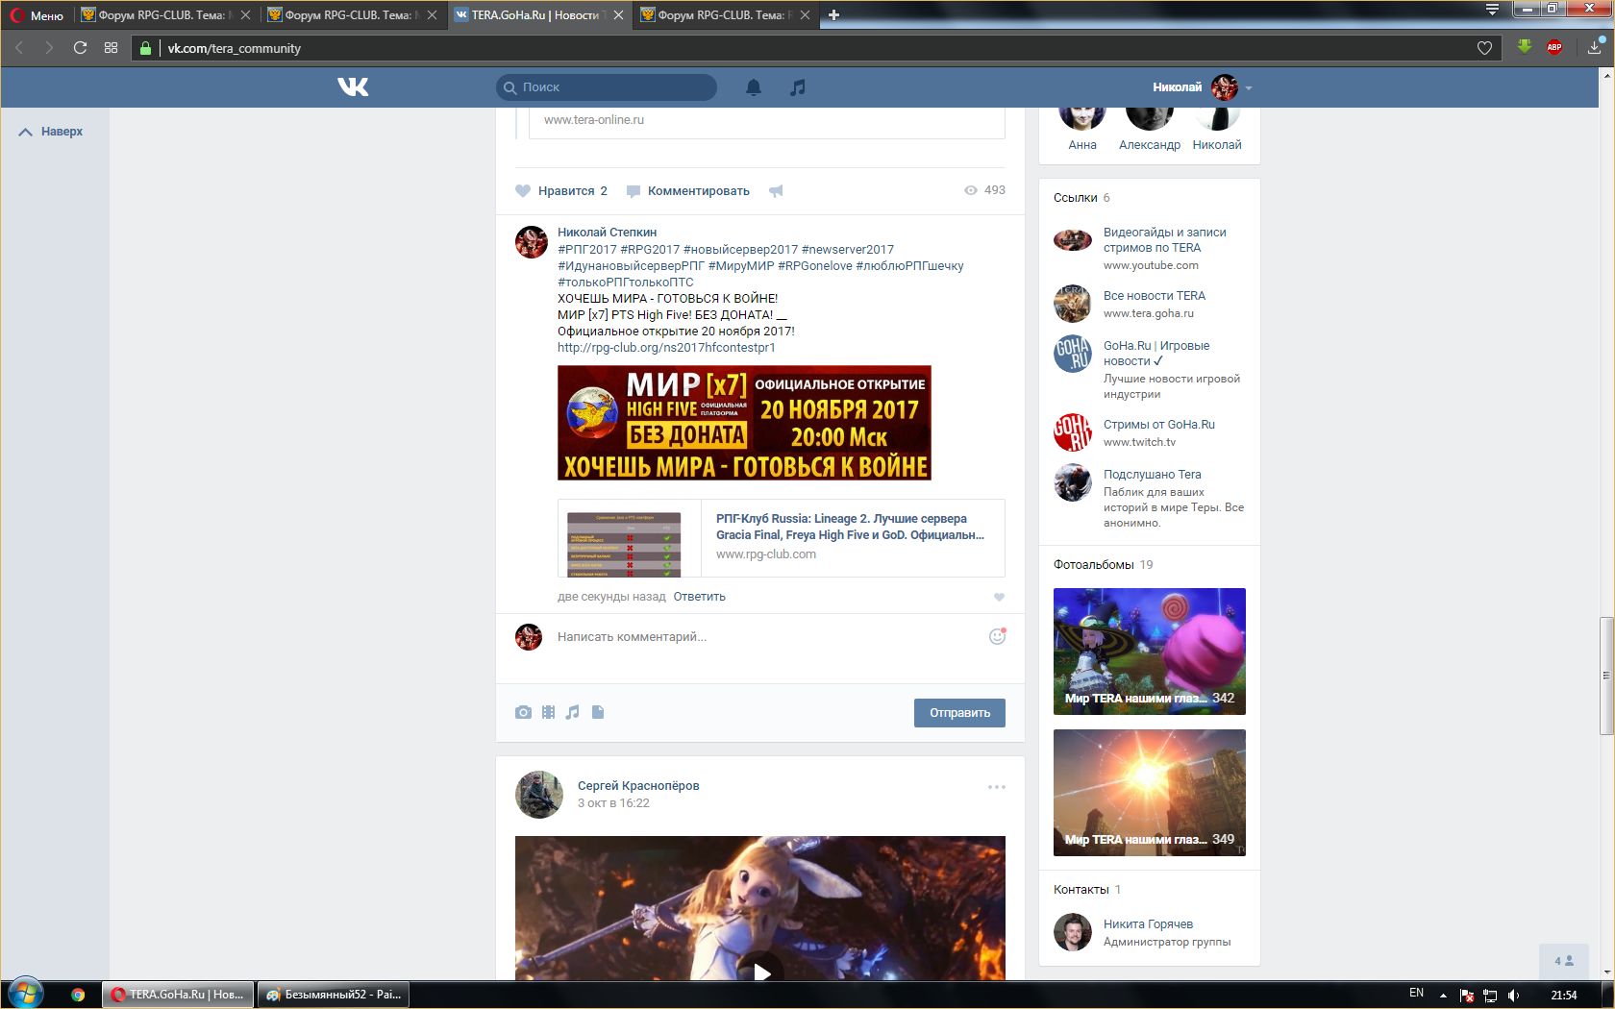Click Комментировать under the post

[688, 191]
